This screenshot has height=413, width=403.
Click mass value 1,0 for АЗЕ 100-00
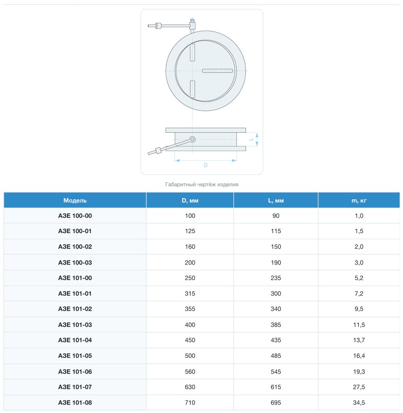click(359, 216)
